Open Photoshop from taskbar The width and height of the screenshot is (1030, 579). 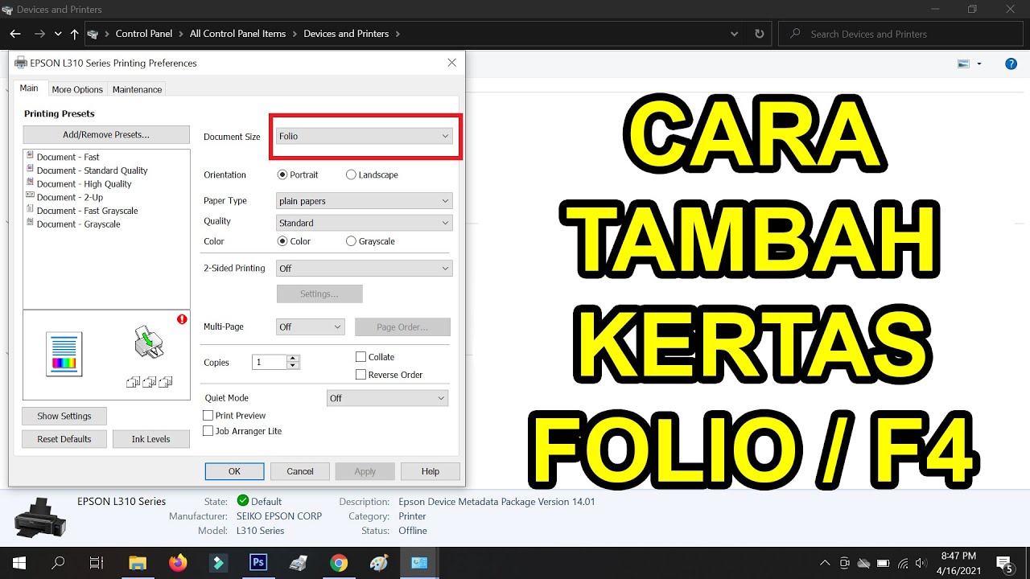point(258,563)
